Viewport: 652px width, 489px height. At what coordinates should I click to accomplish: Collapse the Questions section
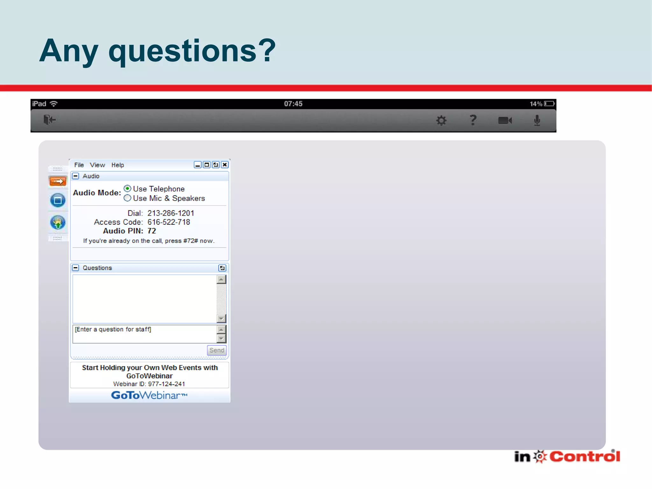76,268
